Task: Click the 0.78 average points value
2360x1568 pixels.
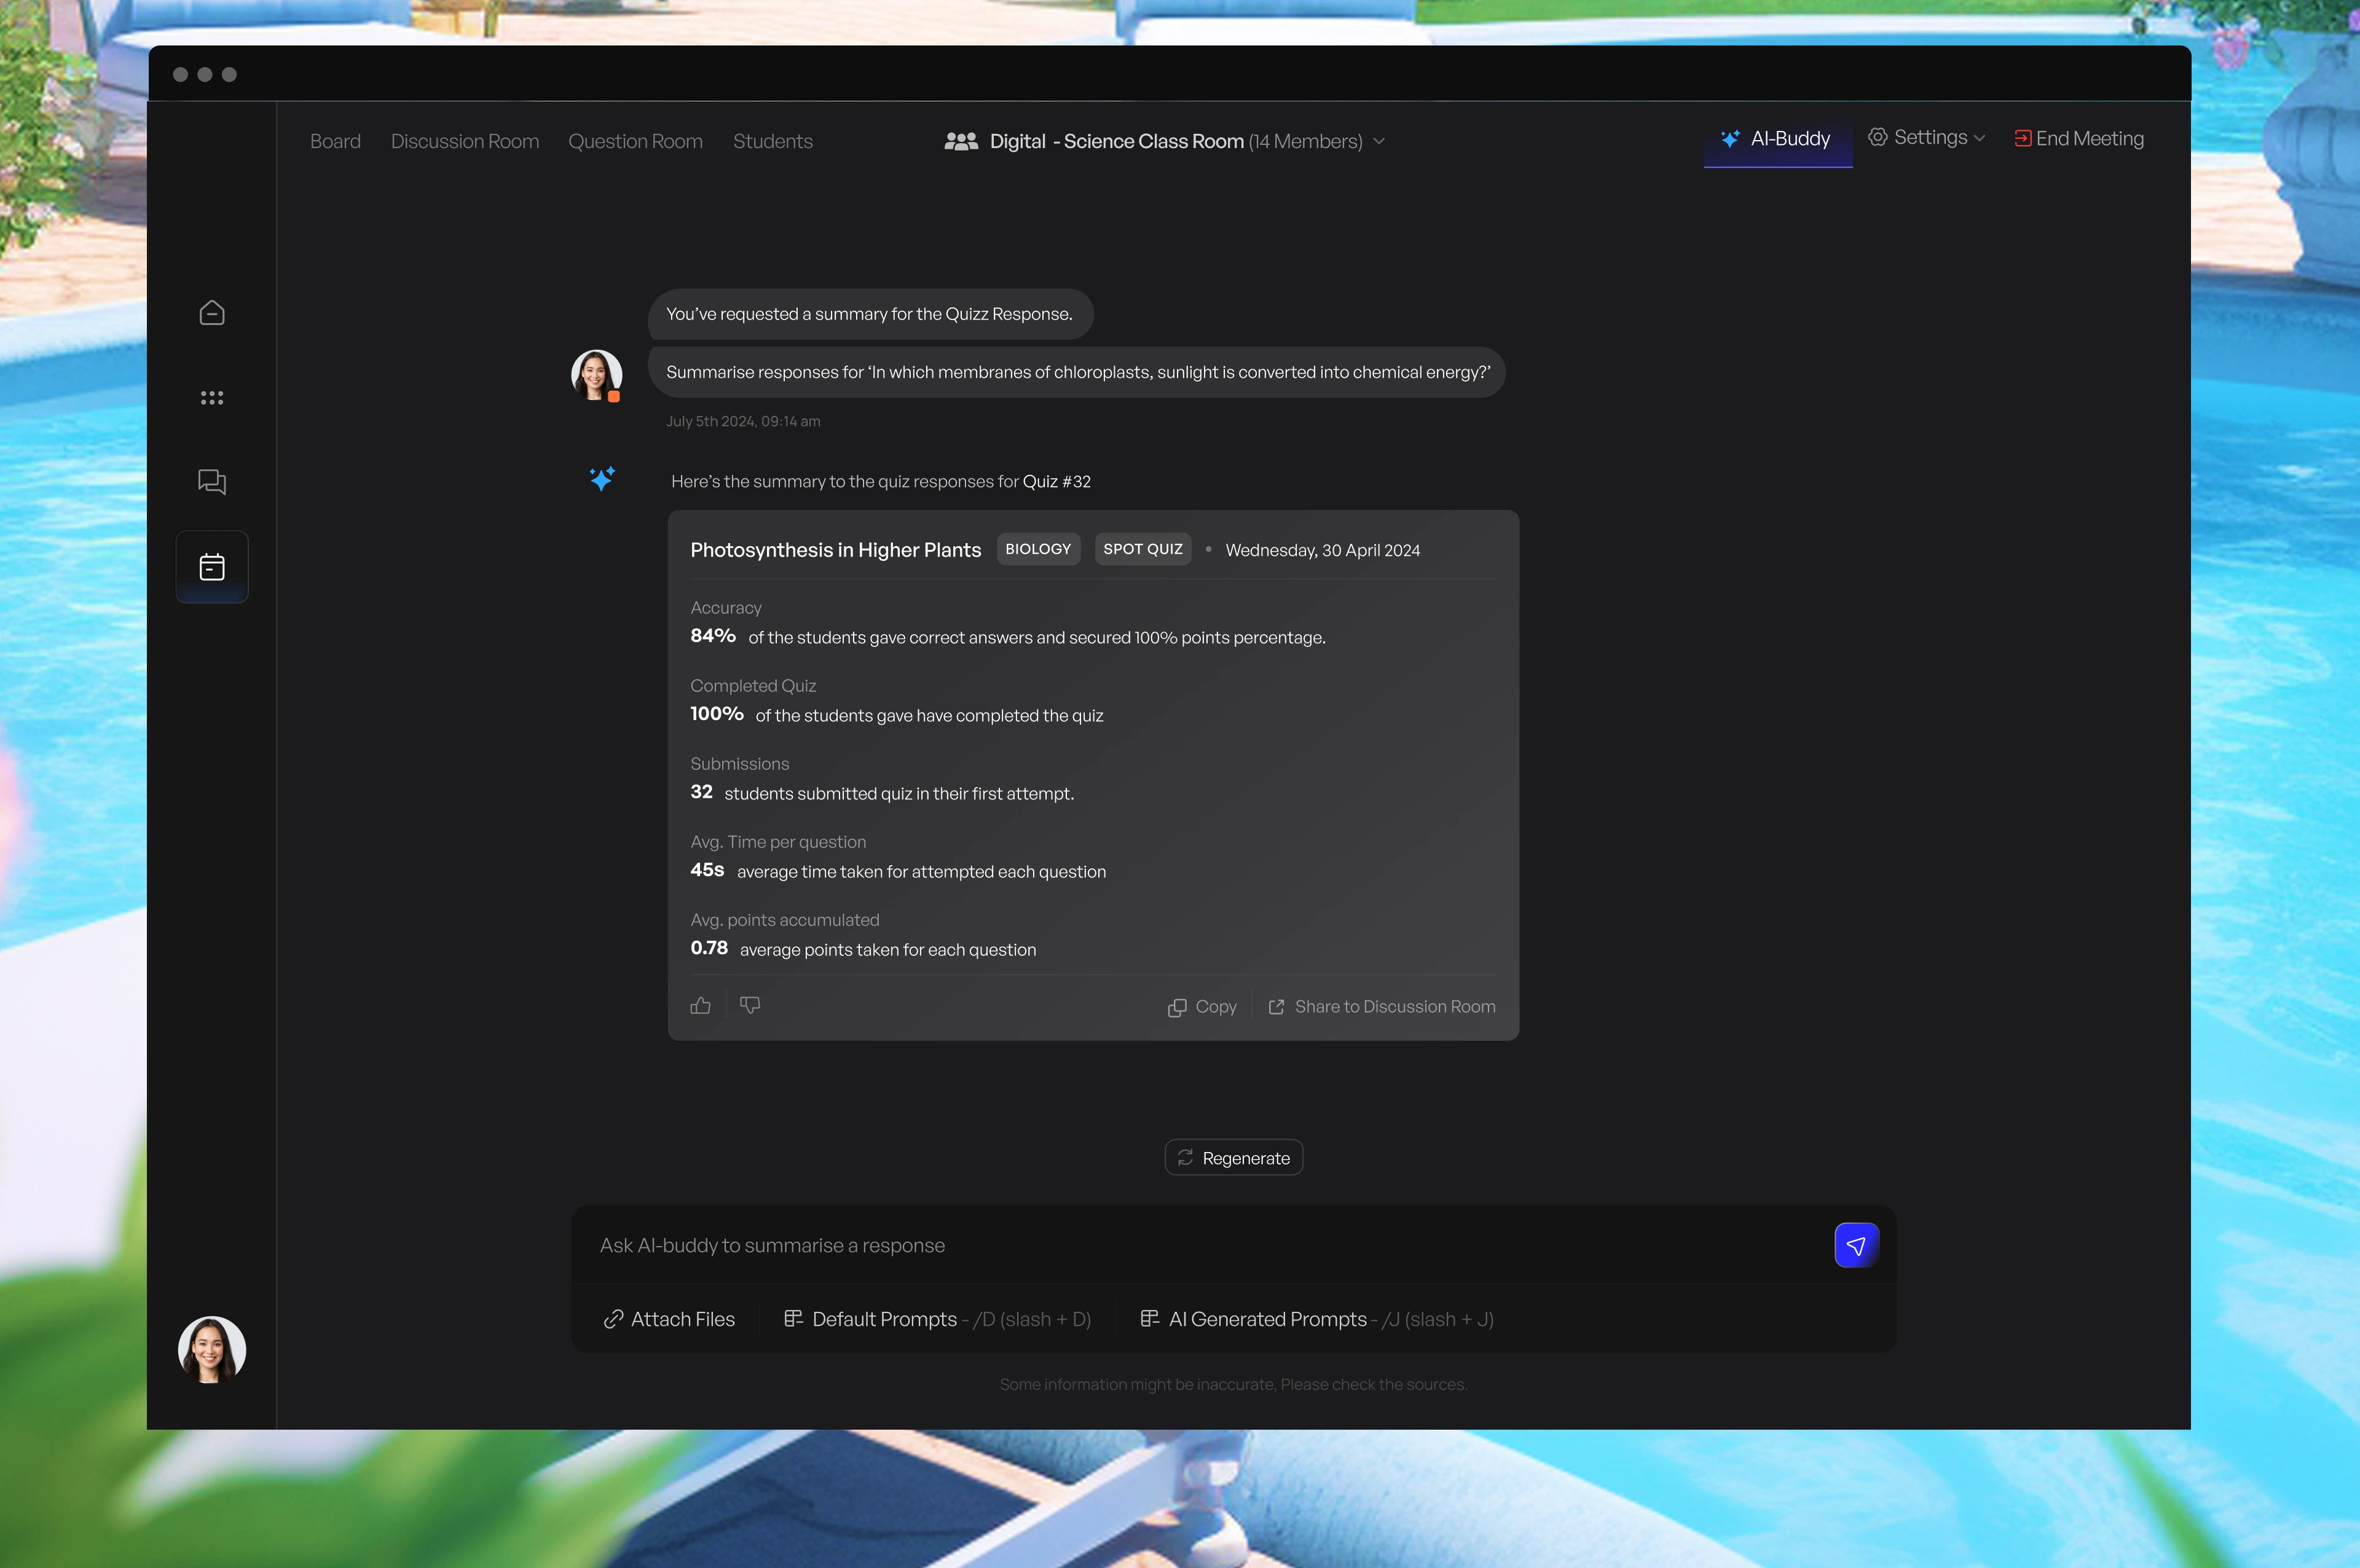Action: click(709, 948)
